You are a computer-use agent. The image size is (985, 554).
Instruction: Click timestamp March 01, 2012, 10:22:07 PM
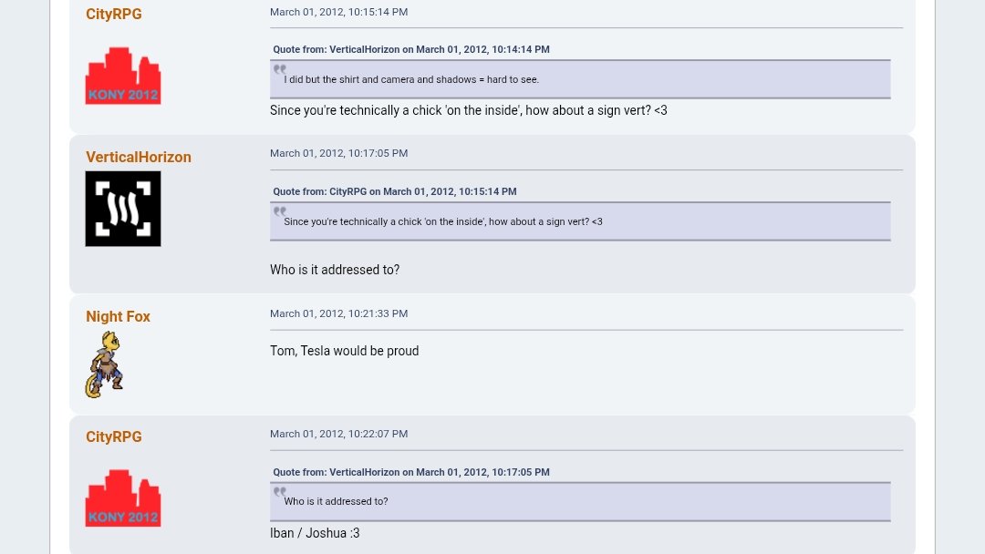338,434
